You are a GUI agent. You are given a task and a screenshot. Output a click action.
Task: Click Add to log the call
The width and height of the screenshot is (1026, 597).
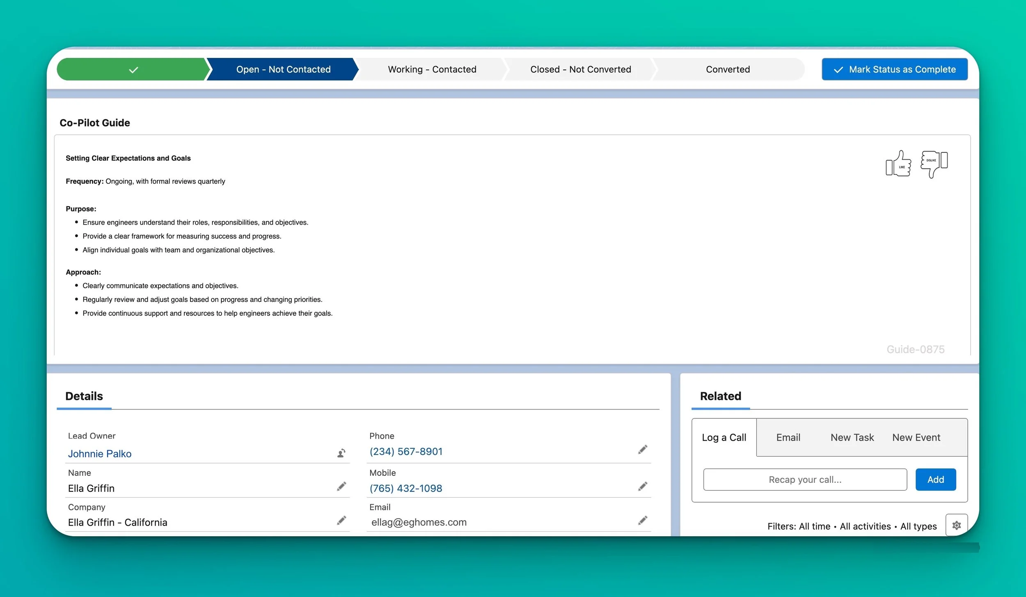pos(935,479)
